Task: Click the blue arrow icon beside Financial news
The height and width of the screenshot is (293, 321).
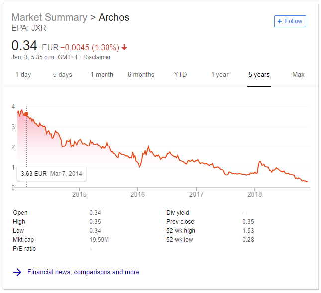Action: (x=17, y=272)
